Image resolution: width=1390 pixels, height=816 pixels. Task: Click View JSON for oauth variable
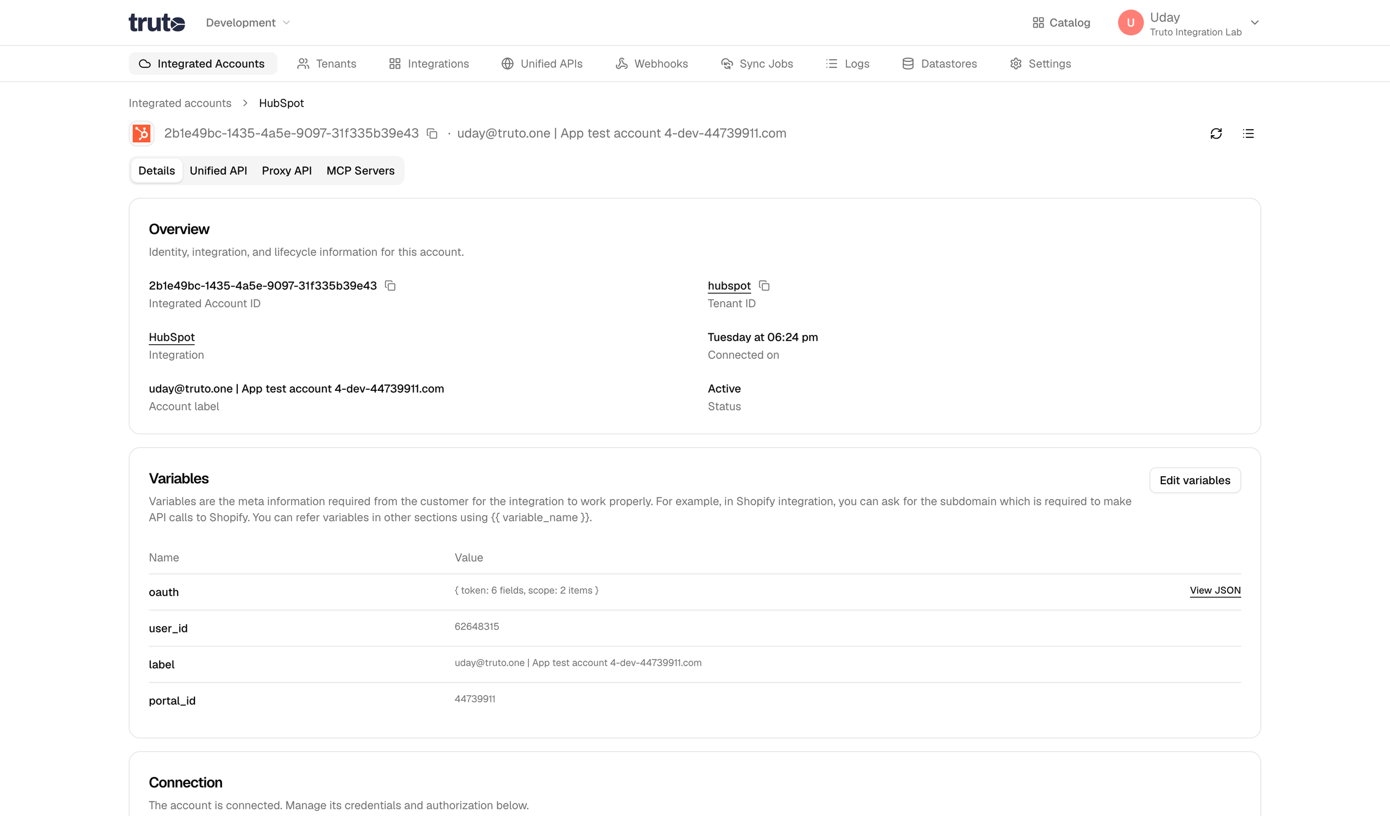point(1215,591)
